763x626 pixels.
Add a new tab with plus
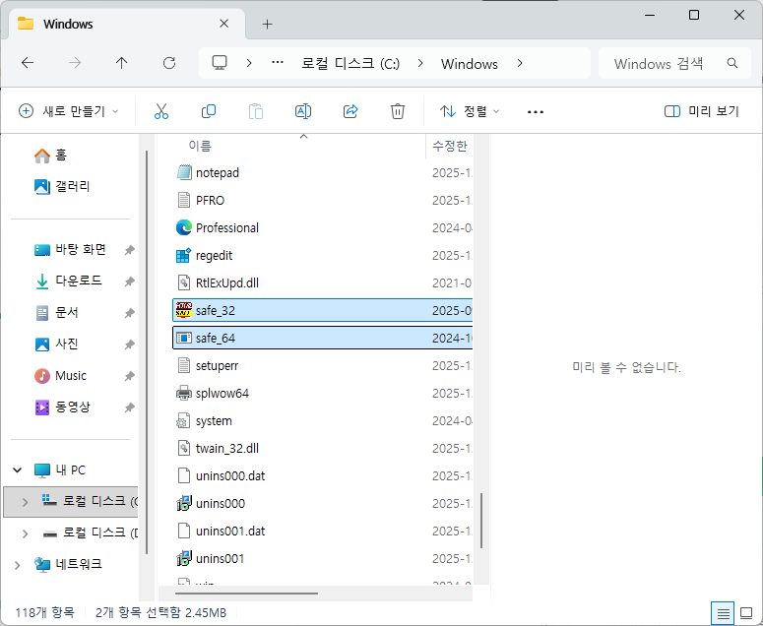click(267, 24)
